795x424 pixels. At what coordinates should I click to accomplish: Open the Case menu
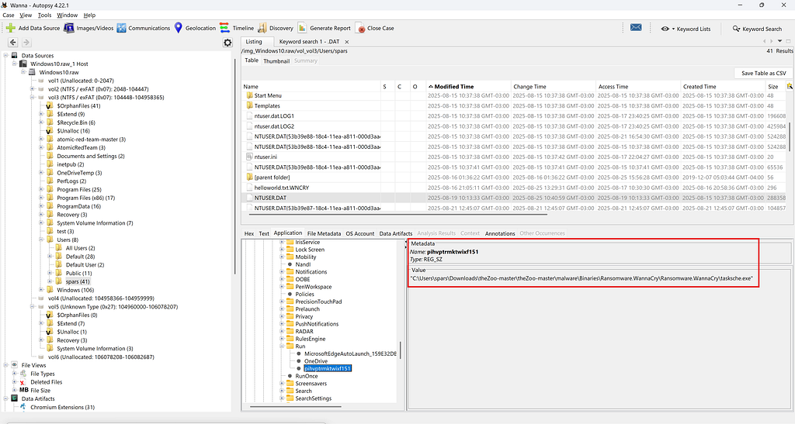[x=9, y=16]
